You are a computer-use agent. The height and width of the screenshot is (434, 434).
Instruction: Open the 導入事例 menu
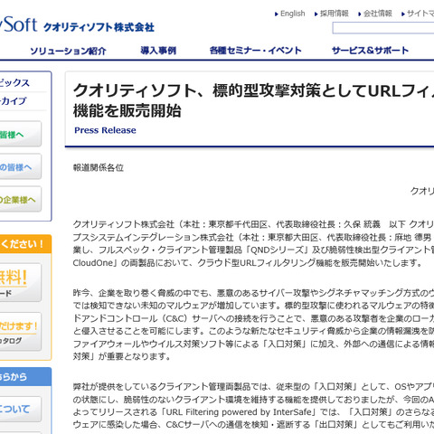click(158, 51)
